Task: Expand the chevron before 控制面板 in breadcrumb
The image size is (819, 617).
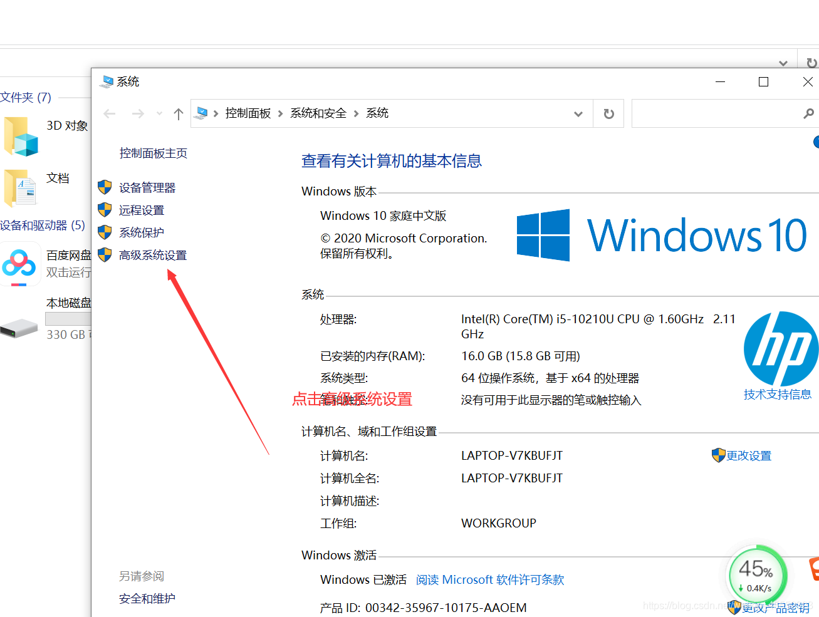Action: [216, 113]
